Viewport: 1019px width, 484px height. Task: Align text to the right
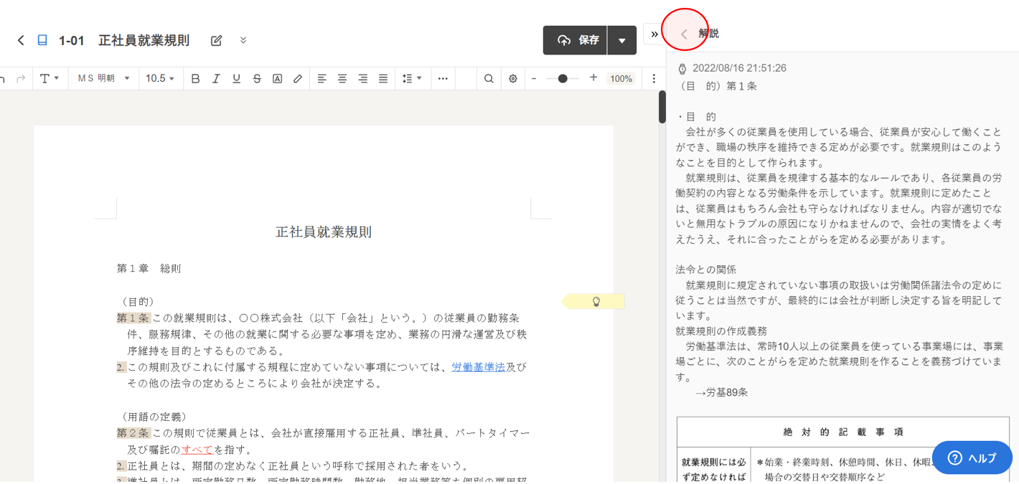click(x=363, y=79)
